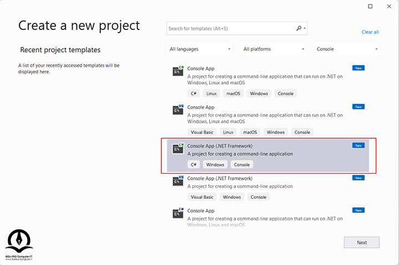399x265 pixels.
Task: Click Visual Basic tag under VB Console App
Action: tap(202, 132)
